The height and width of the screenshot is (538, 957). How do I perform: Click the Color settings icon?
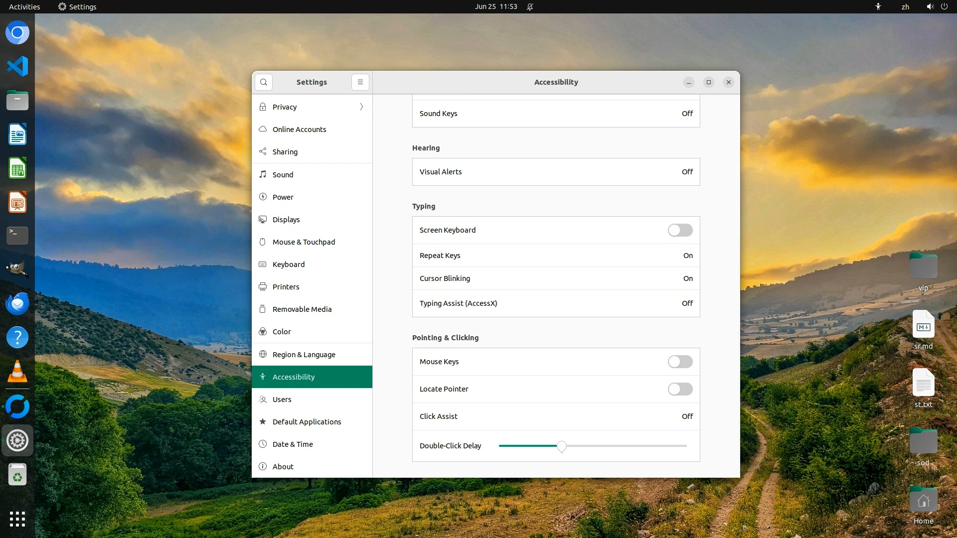[263, 332]
